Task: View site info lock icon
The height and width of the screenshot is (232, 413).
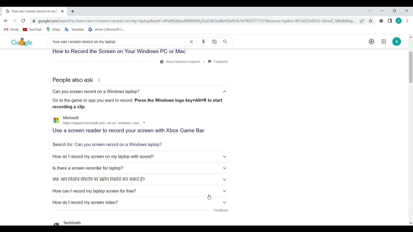Action: 34,21
